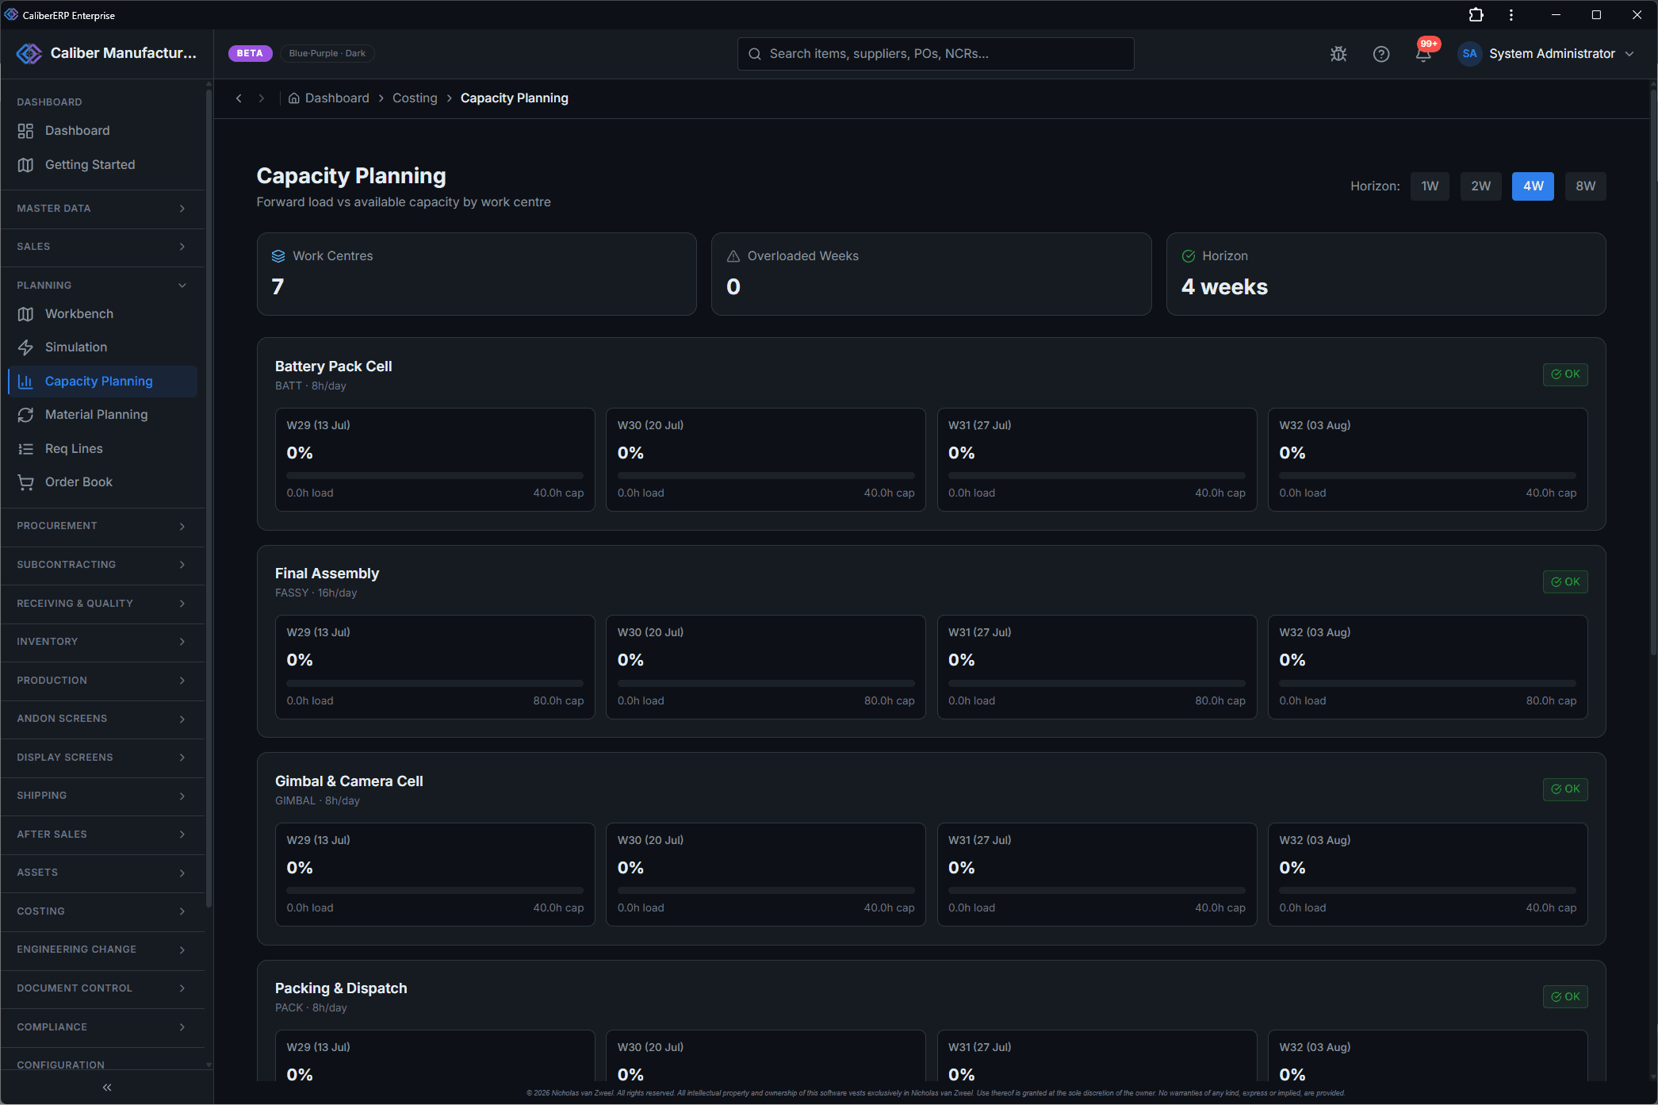Expand the Subcontracting section

[x=102, y=565]
